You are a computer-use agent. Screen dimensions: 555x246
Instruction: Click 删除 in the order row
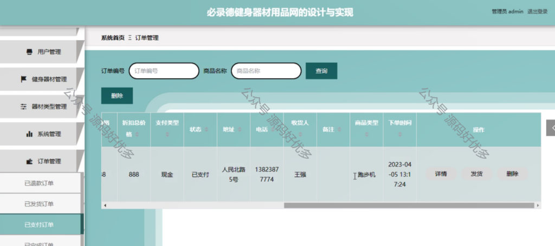pos(512,174)
